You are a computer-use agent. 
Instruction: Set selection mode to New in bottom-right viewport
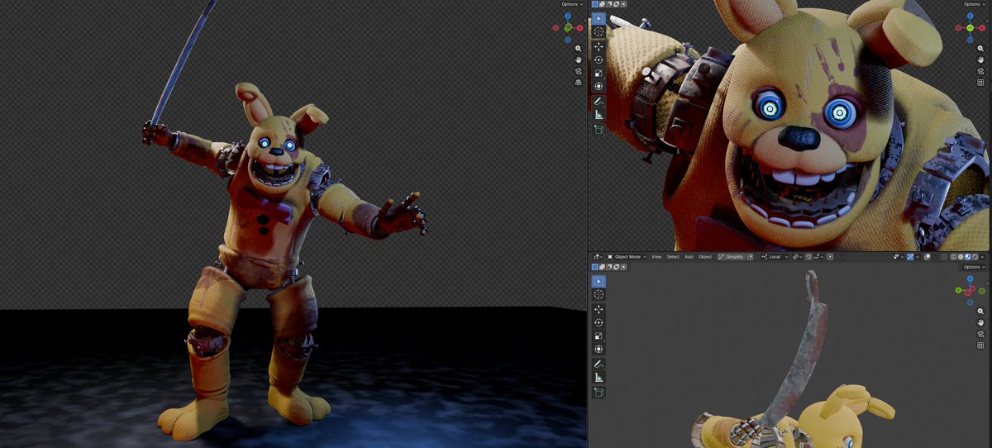pos(594,267)
